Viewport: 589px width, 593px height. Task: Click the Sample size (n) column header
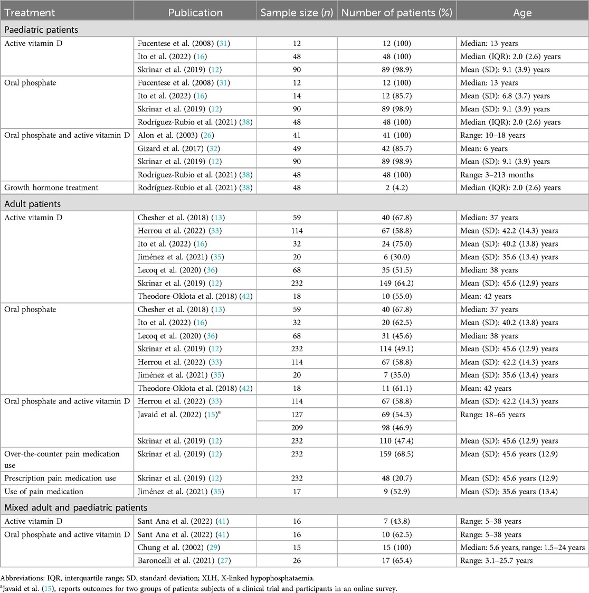(x=297, y=13)
